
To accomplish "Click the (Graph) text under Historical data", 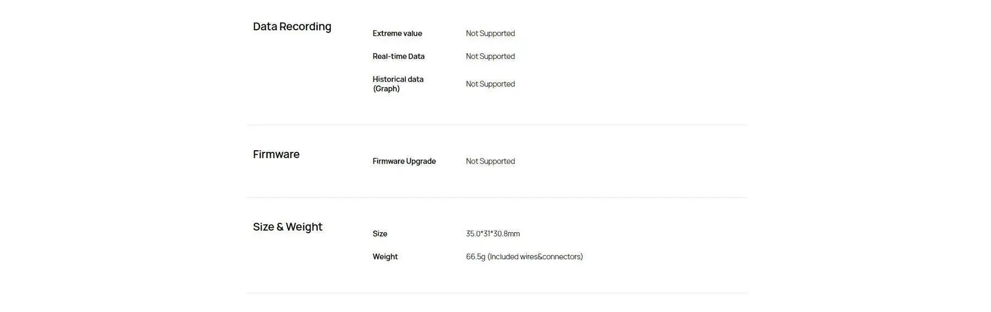I will click(386, 89).
